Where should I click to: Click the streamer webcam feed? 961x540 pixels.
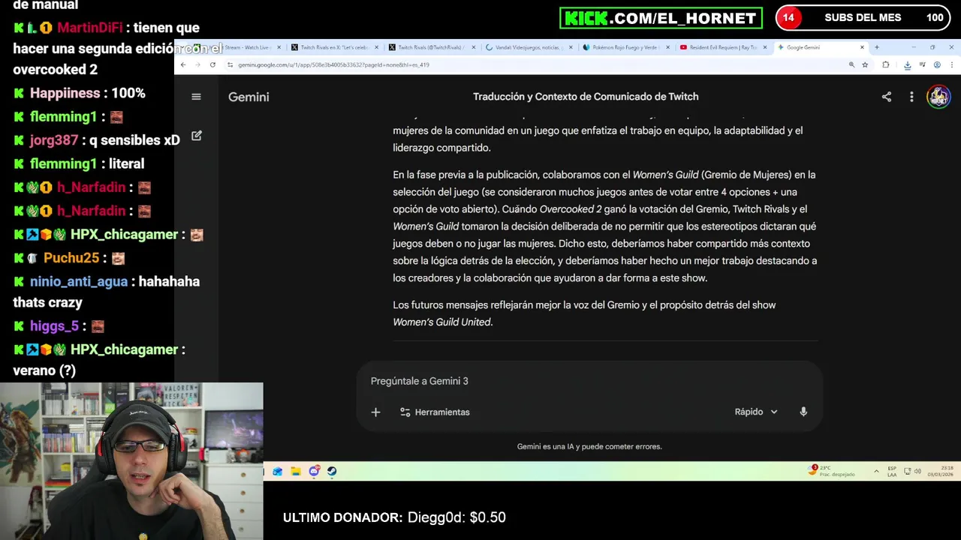click(x=131, y=461)
